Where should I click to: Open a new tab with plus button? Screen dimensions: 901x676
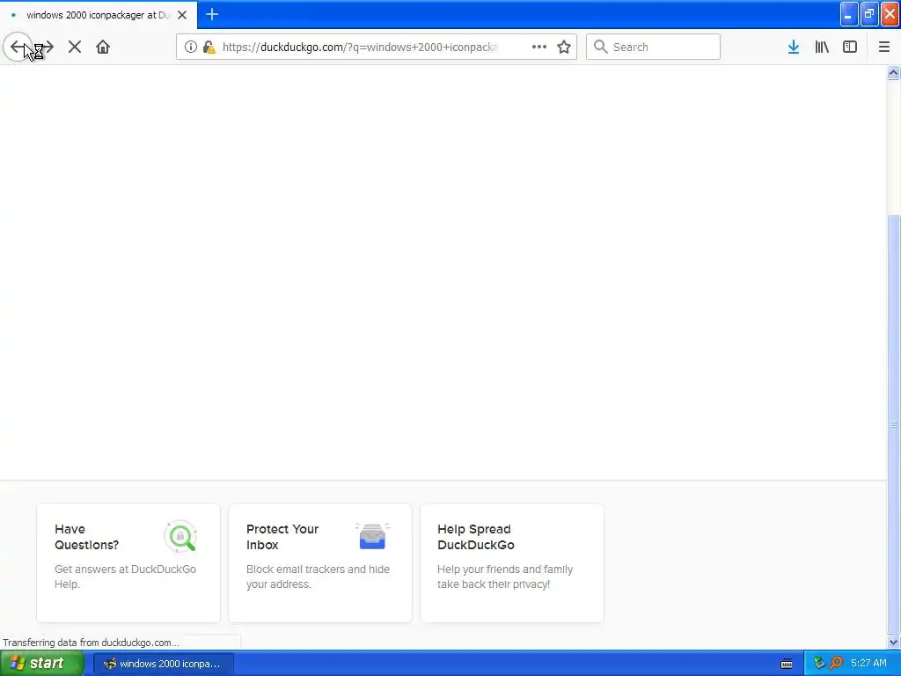(x=212, y=14)
